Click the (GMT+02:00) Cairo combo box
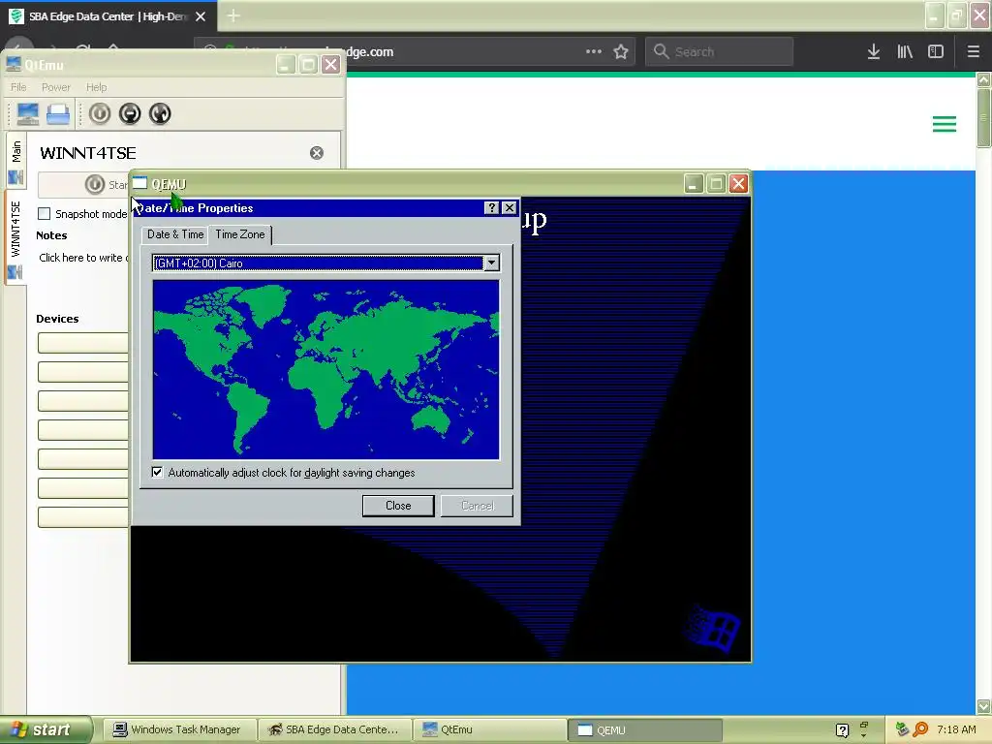Image resolution: width=992 pixels, height=744 pixels. [325, 263]
